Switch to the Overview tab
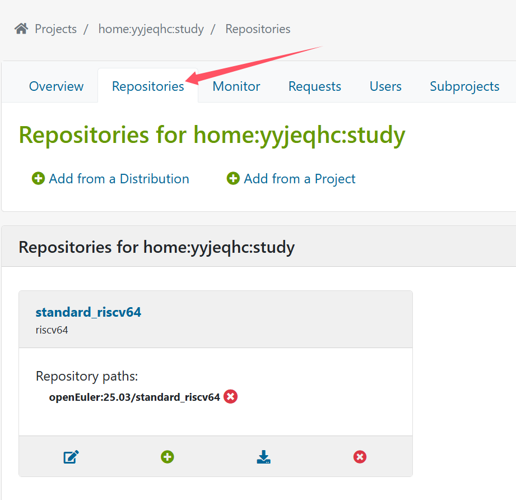The image size is (516, 500). coord(56,86)
